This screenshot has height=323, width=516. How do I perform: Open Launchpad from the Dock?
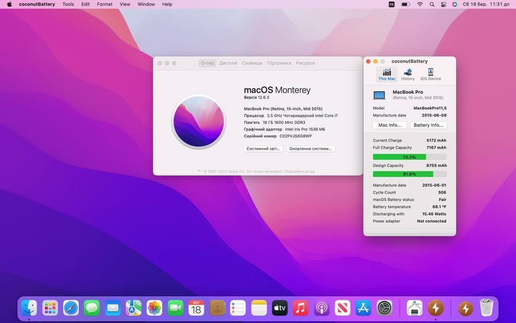tap(50, 308)
